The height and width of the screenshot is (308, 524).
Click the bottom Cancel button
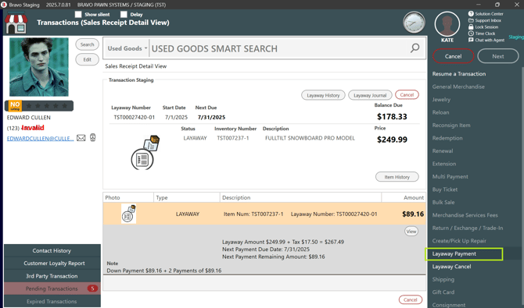pyautogui.click(x=411, y=299)
